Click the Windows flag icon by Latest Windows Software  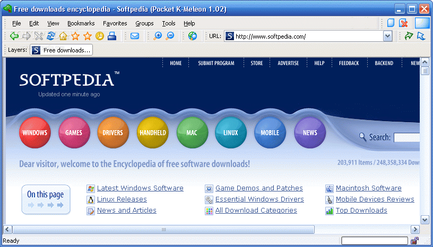(91, 189)
